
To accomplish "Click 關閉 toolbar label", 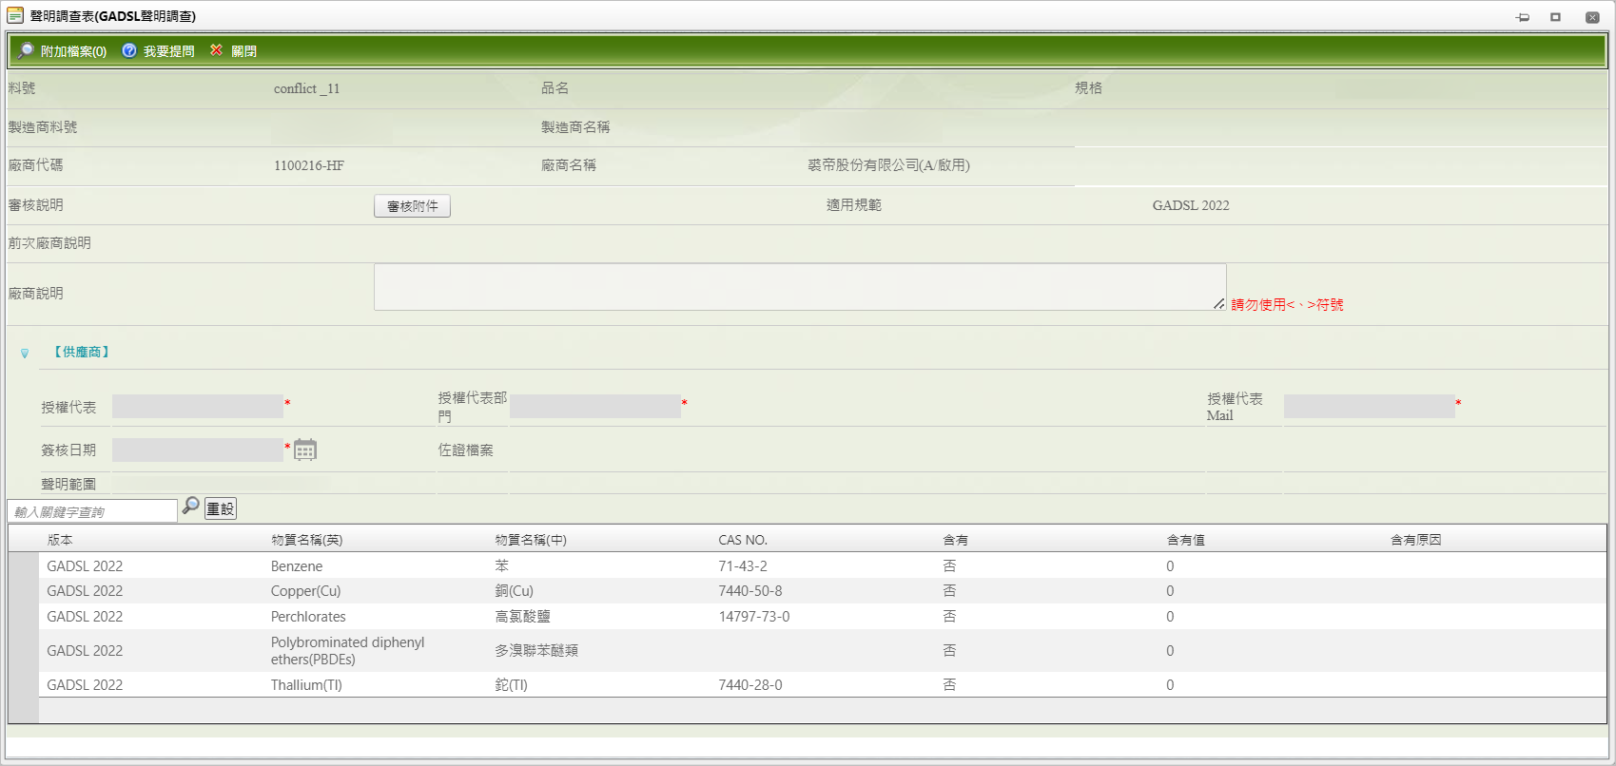I will pyautogui.click(x=243, y=51).
